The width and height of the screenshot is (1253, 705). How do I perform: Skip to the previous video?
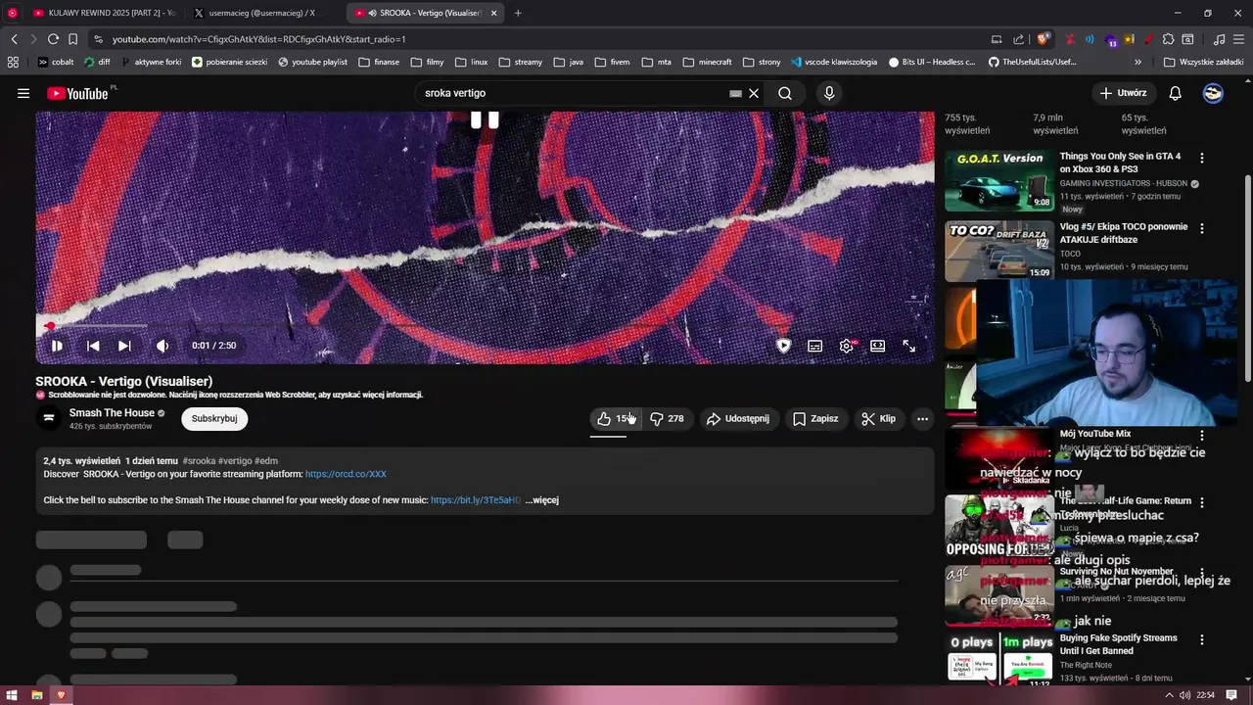(x=93, y=346)
